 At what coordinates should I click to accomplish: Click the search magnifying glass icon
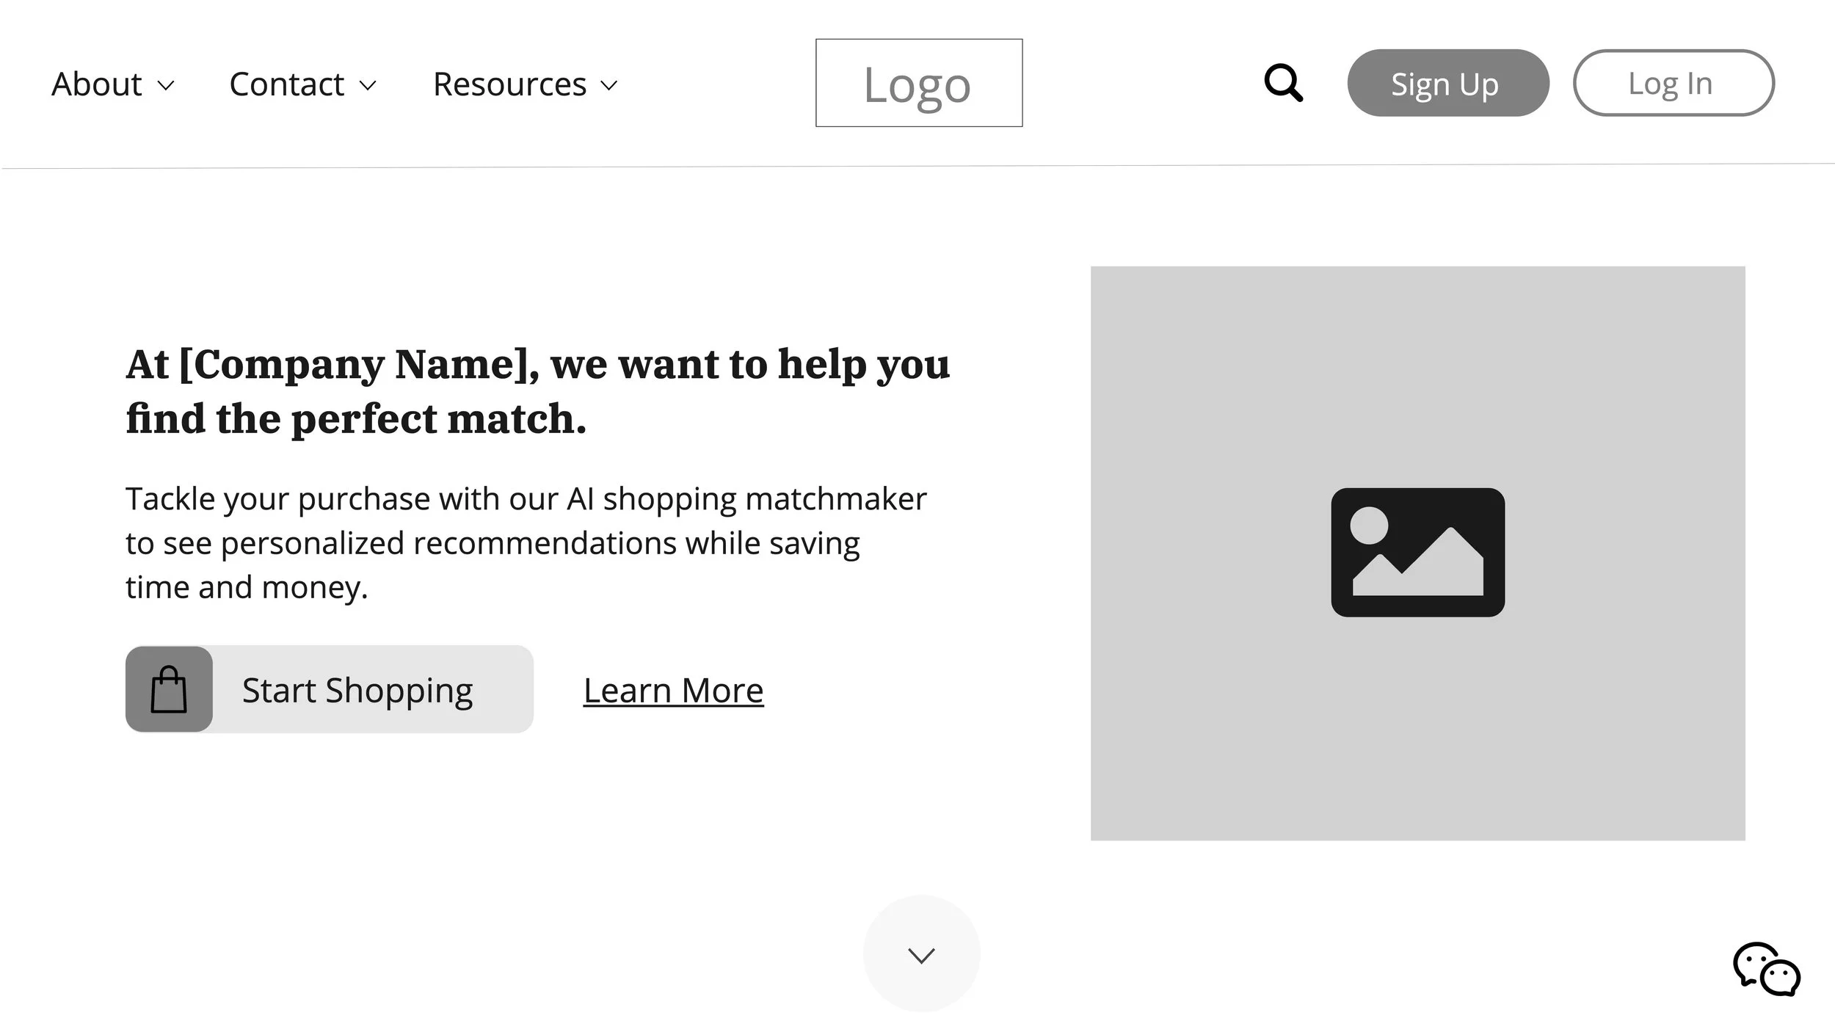(x=1283, y=83)
